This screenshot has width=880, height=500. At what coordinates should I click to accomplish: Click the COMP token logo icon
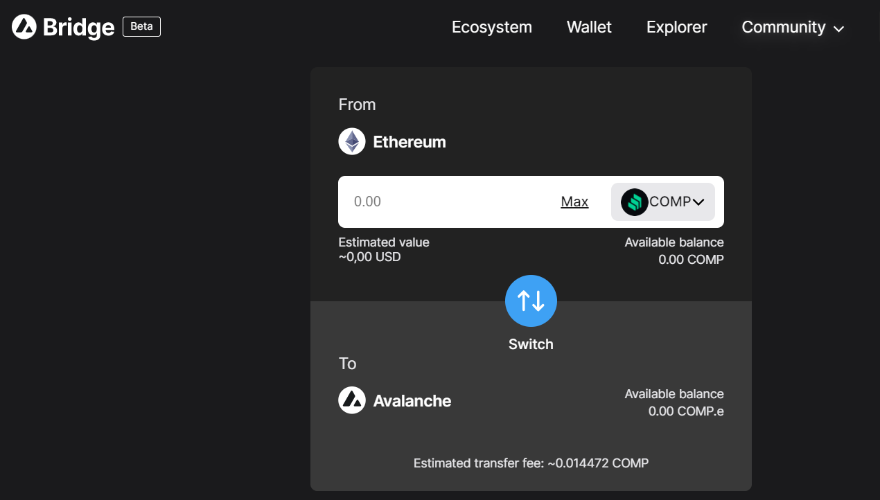pos(634,202)
